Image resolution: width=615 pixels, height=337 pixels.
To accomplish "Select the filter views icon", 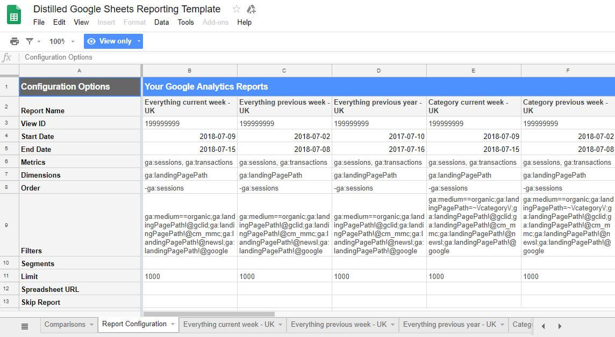I will pos(28,41).
